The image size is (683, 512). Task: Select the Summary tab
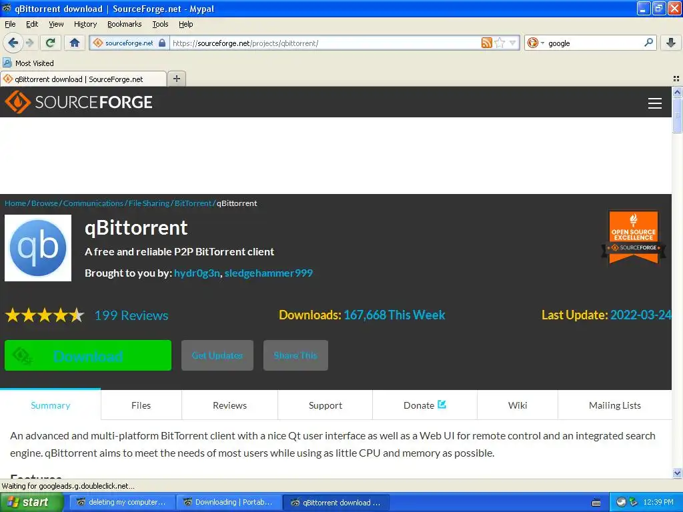pos(51,405)
